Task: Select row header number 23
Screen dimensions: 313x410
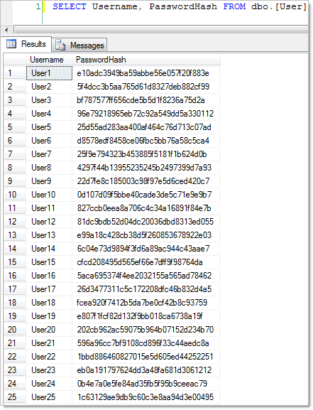Action: pos(15,370)
